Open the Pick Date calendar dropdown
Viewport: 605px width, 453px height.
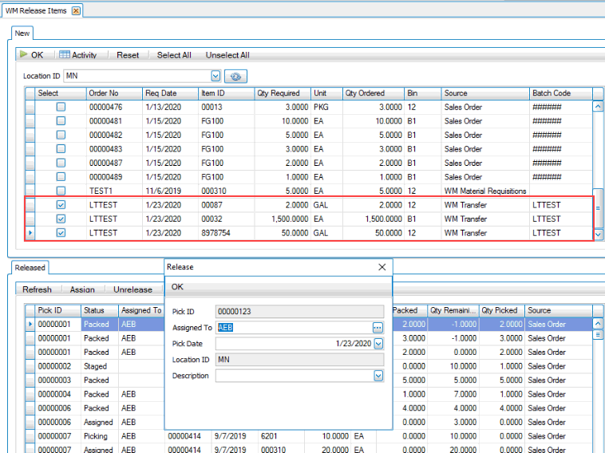click(x=378, y=344)
